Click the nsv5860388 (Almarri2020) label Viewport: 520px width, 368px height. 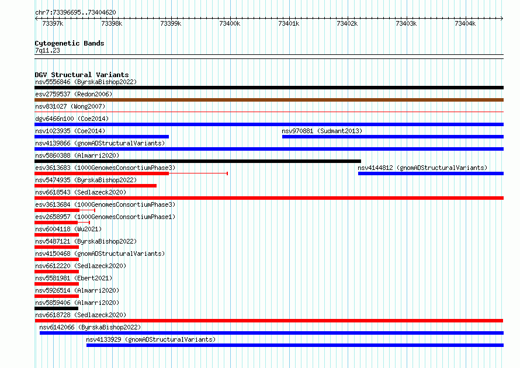pyautogui.click(x=77, y=155)
